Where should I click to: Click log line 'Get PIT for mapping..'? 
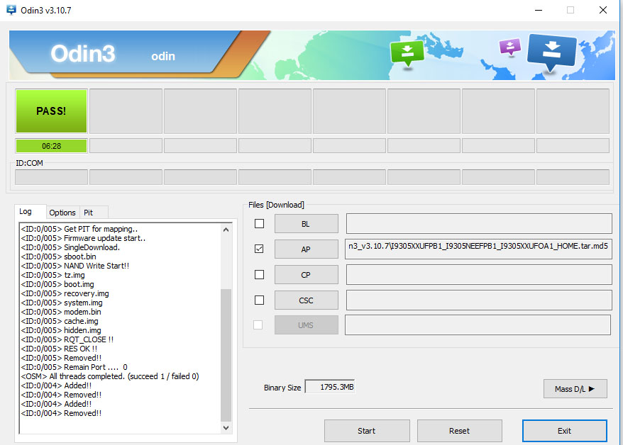point(79,229)
